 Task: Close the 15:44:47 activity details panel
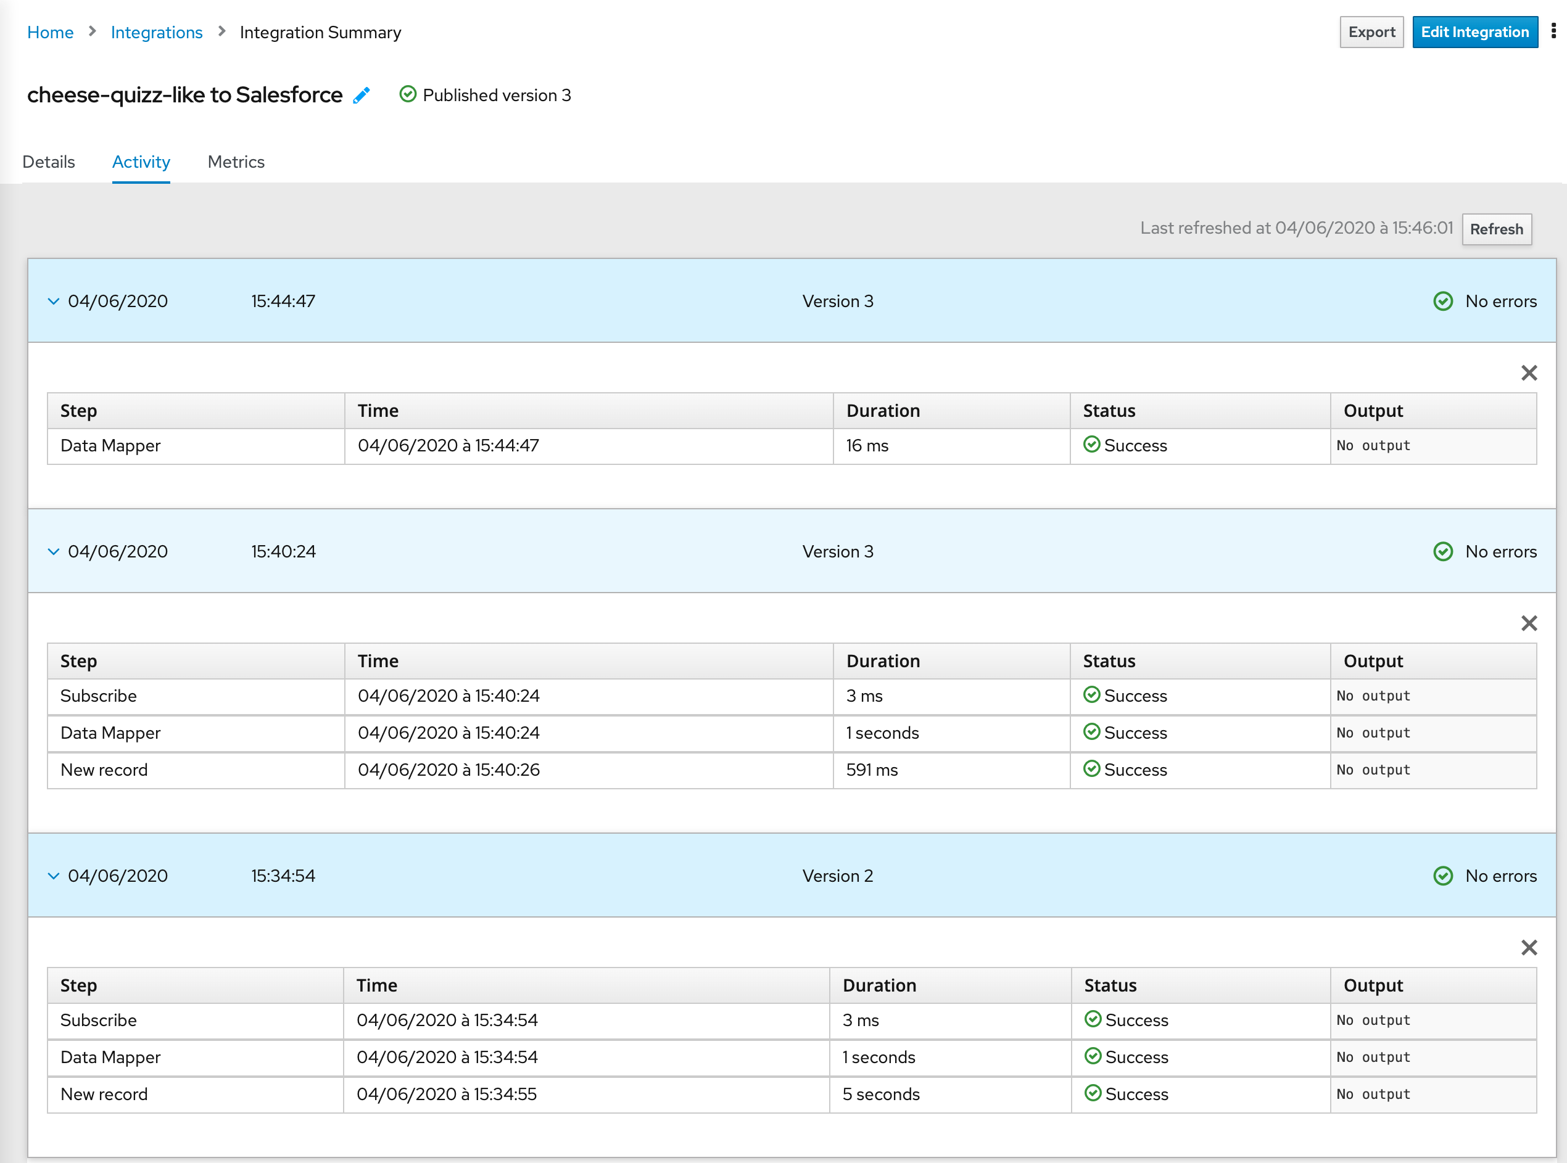tap(1528, 372)
